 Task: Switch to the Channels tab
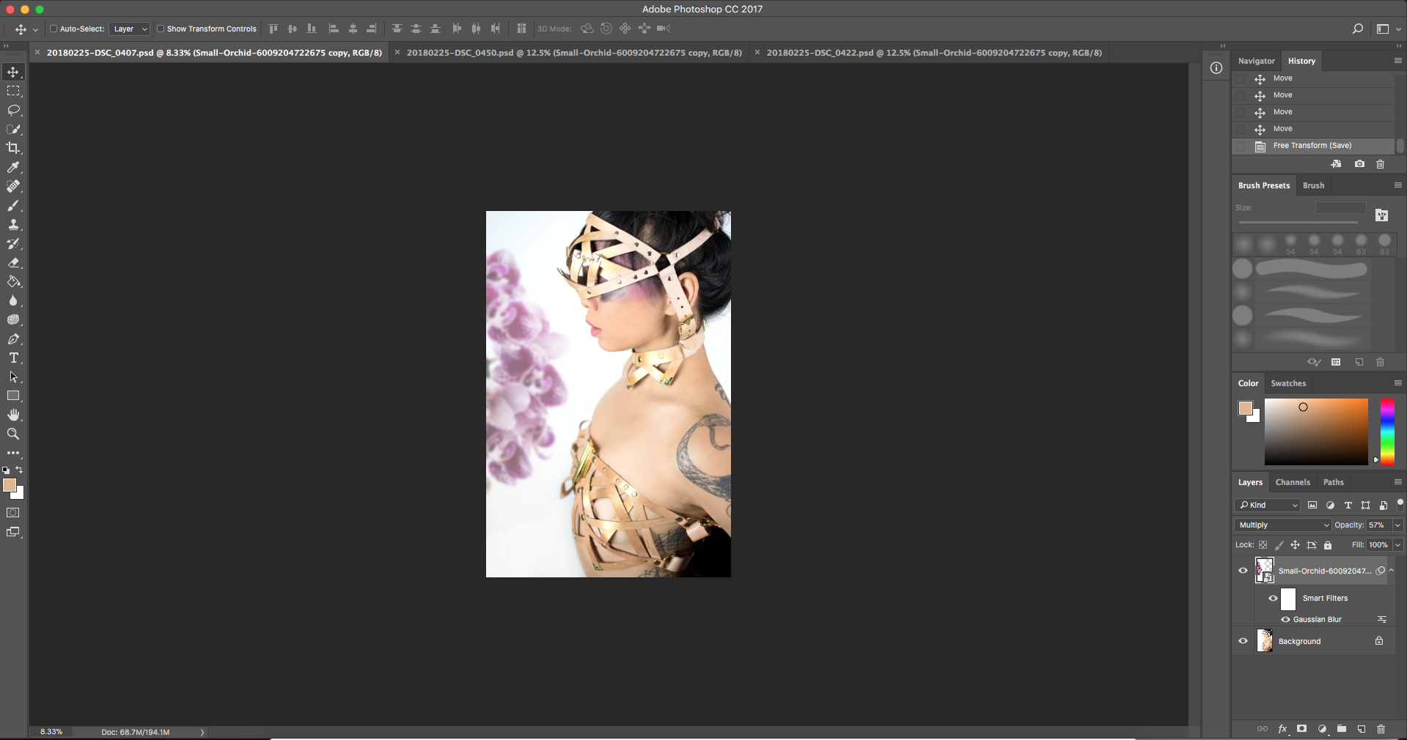pyautogui.click(x=1292, y=482)
